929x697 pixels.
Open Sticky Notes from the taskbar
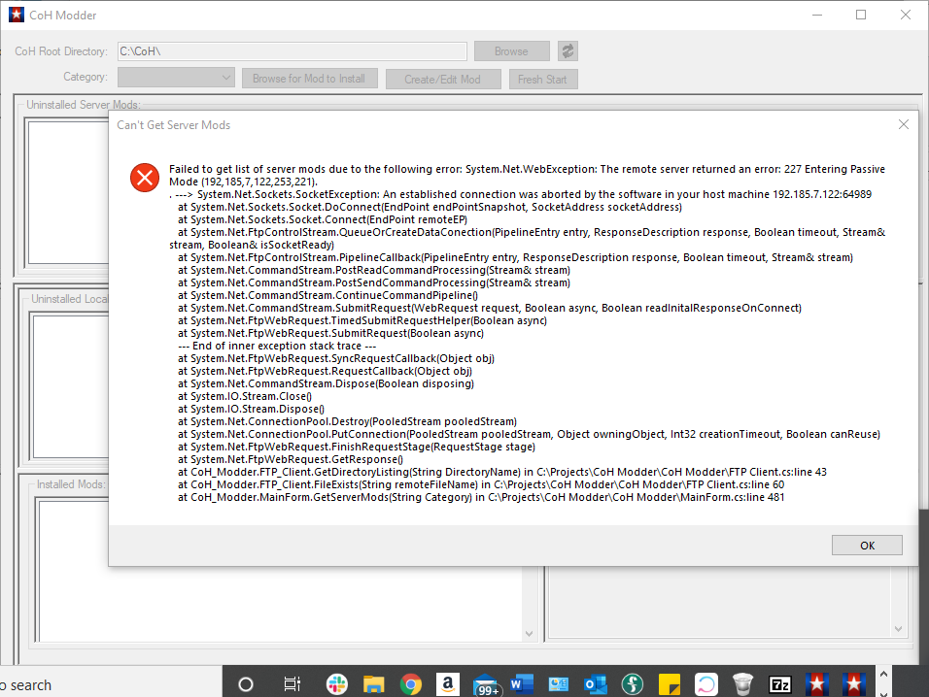(x=670, y=684)
